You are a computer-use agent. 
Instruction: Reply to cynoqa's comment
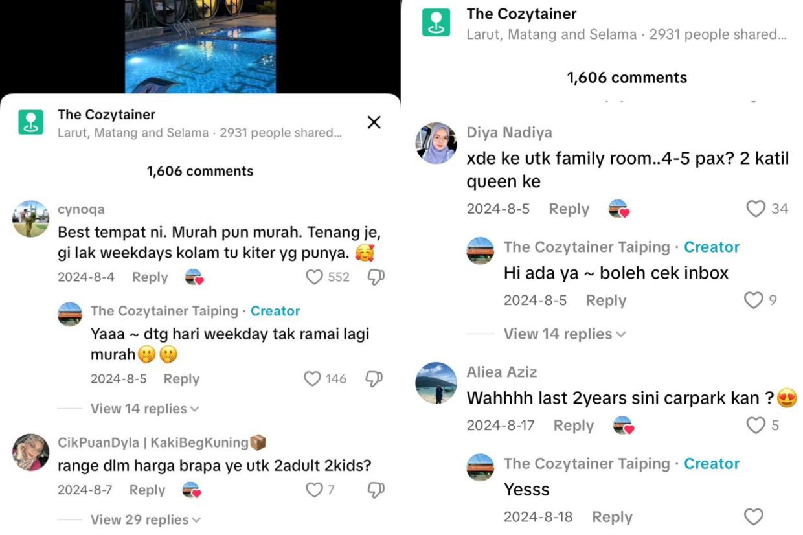point(150,277)
